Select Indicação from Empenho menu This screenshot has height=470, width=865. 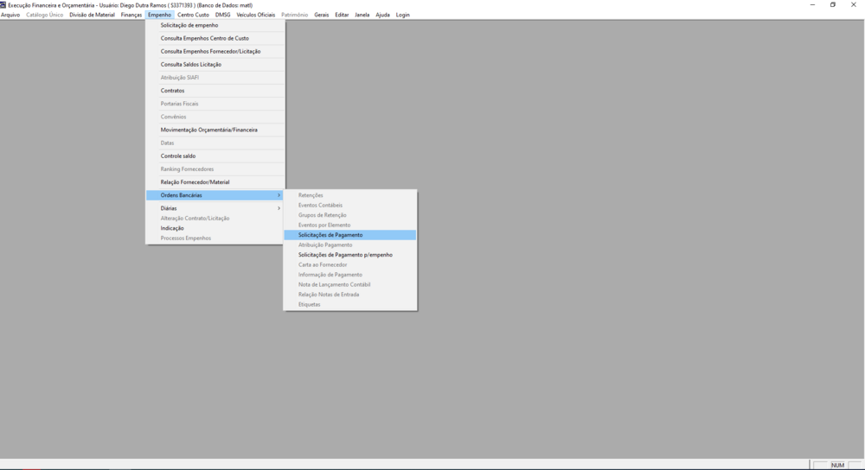tap(172, 228)
